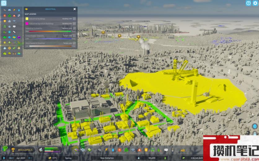This screenshot has width=259, height=161.
Task: Open the Areas tool in bottom toolbar
Action: pyautogui.click(x=83, y=150)
